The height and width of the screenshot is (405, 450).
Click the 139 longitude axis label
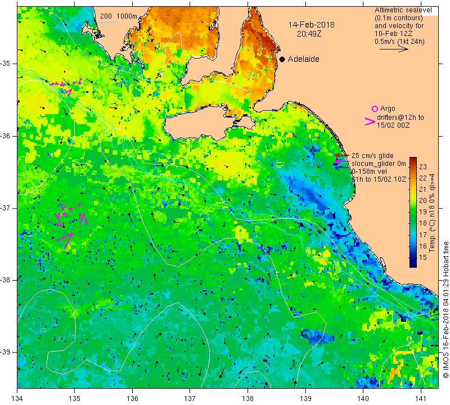(x=305, y=398)
